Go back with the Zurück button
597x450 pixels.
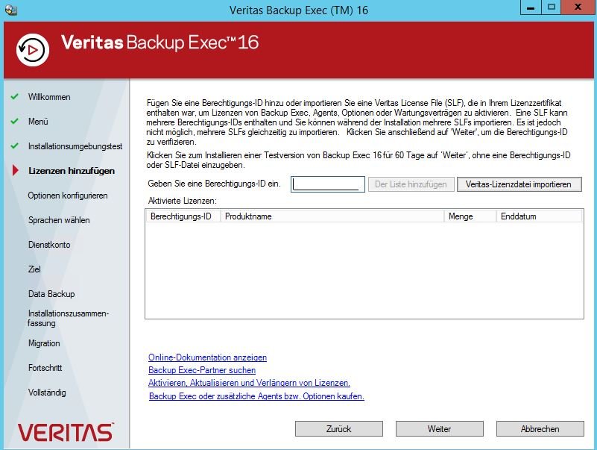point(339,428)
